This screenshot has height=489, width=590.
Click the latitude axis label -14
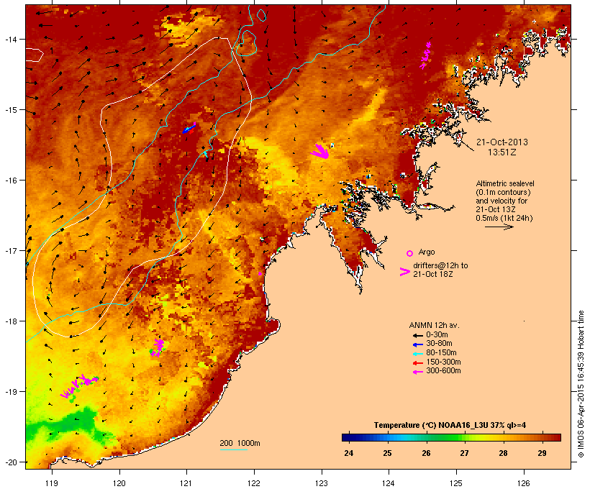pos(11,40)
